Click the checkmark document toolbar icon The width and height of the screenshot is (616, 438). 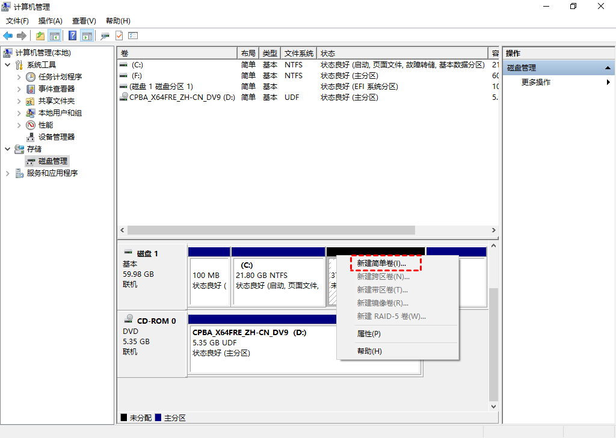pyautogui.click(x=119, y=35)
